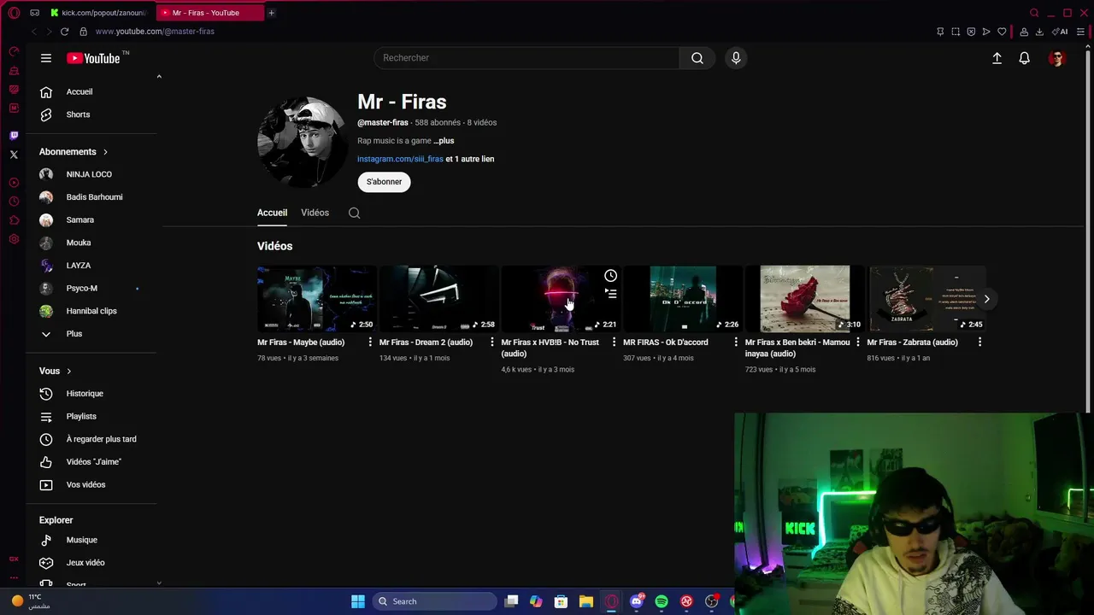The height and width of the screenshot is (615, 1094).
Task: Click the browser address bar URL
Action: tap(155, 32)
